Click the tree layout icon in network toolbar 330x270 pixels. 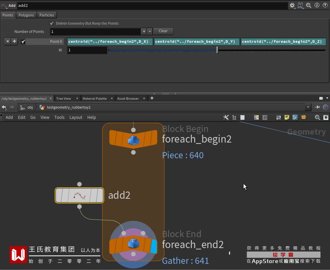234,118
